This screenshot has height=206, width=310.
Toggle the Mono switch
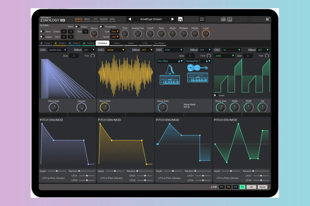tap(42, 32)
